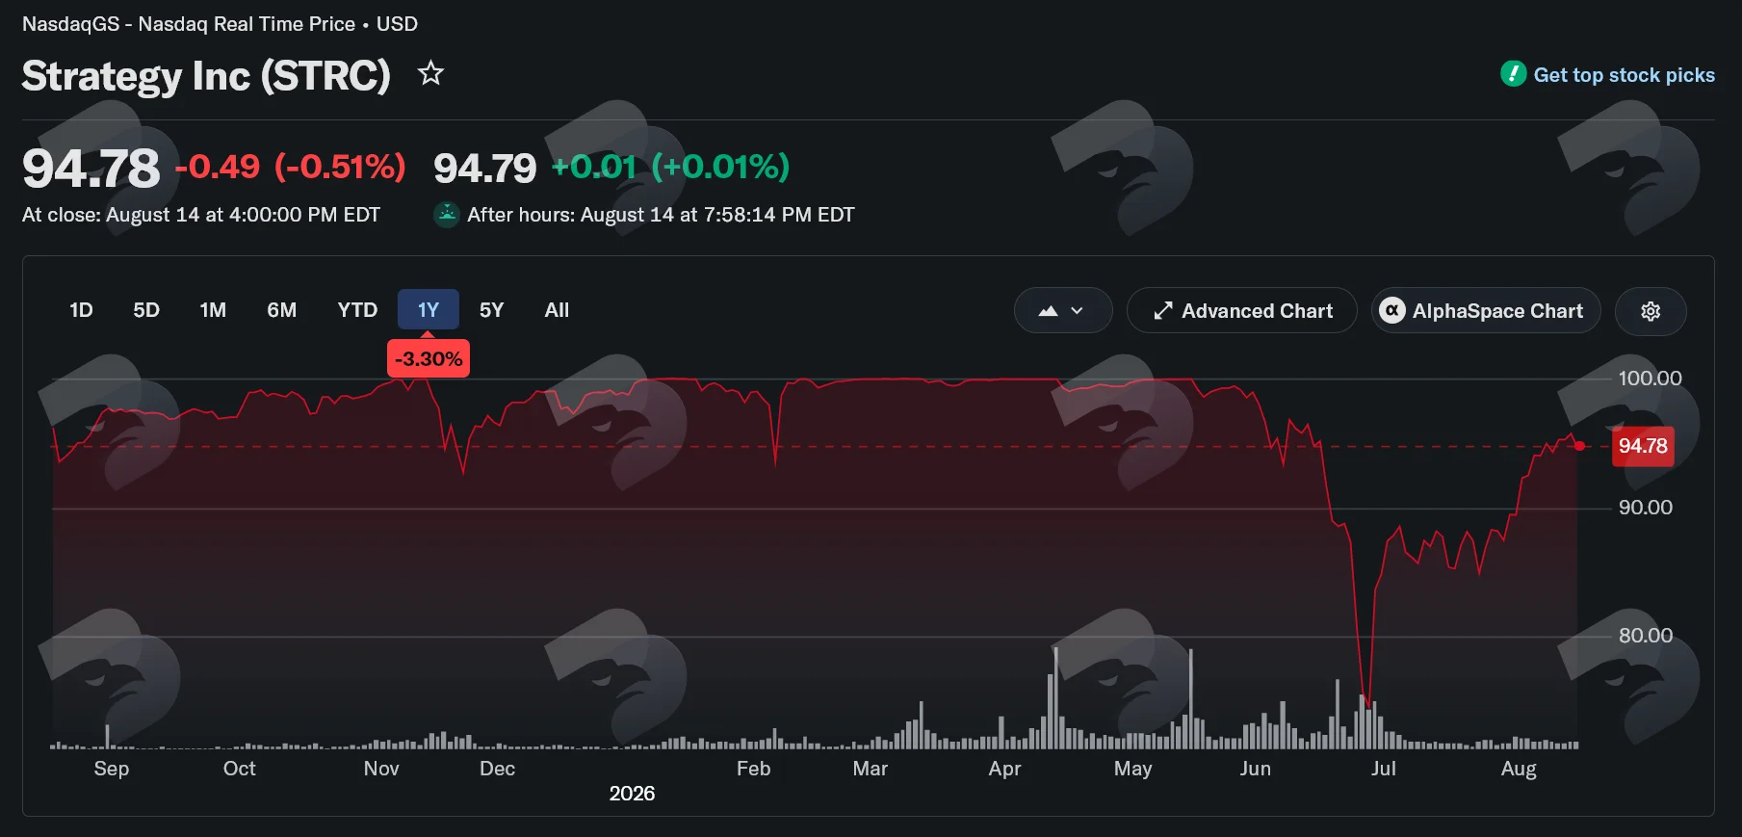Open the AlphaSpace Chart

pyautogui.click(x=1486, y=311)
